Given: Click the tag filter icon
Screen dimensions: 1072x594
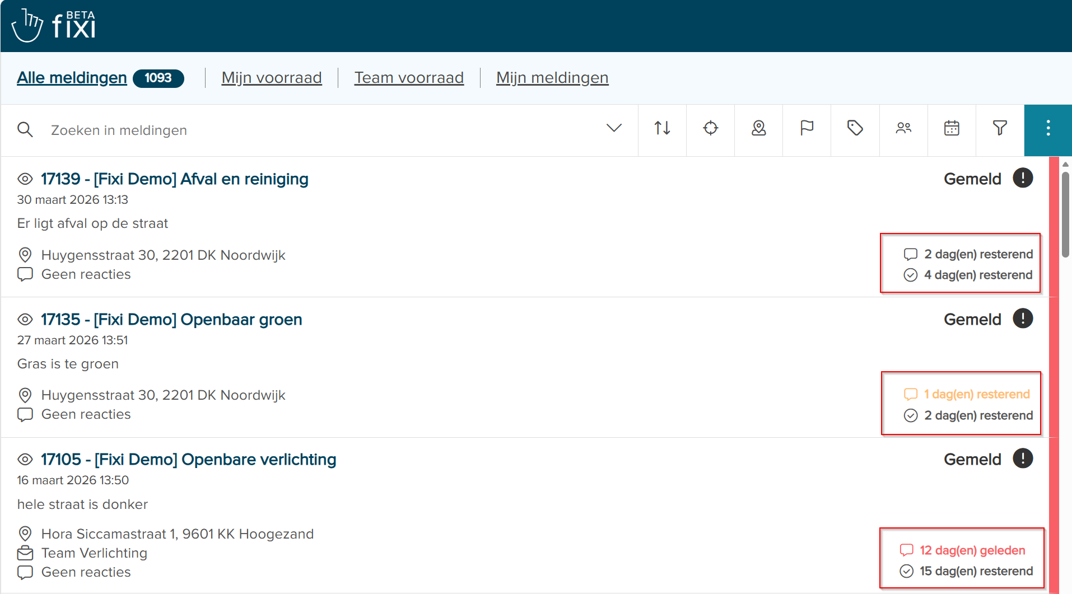Looking at the screenshot, I should coord(855,129).
